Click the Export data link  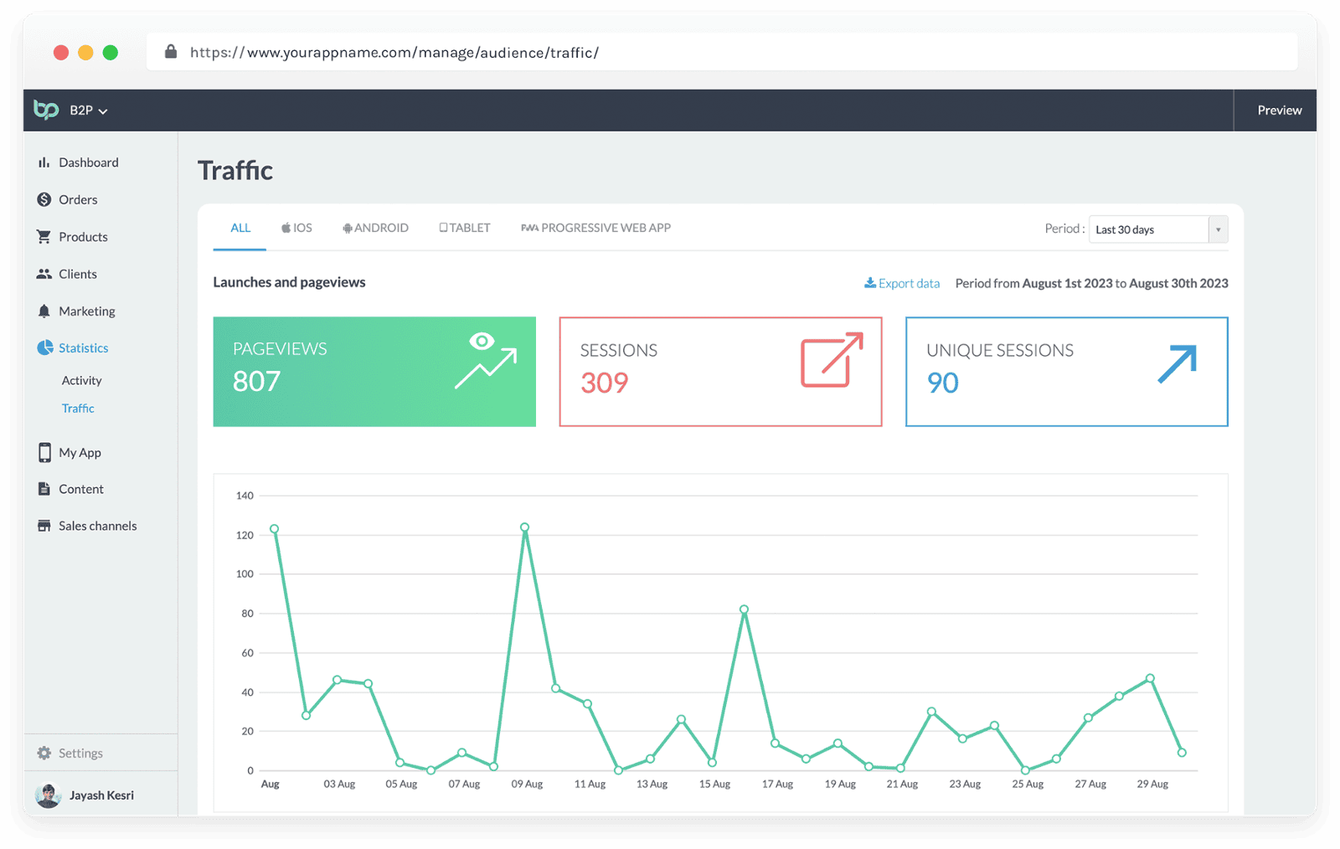[902, 282]
